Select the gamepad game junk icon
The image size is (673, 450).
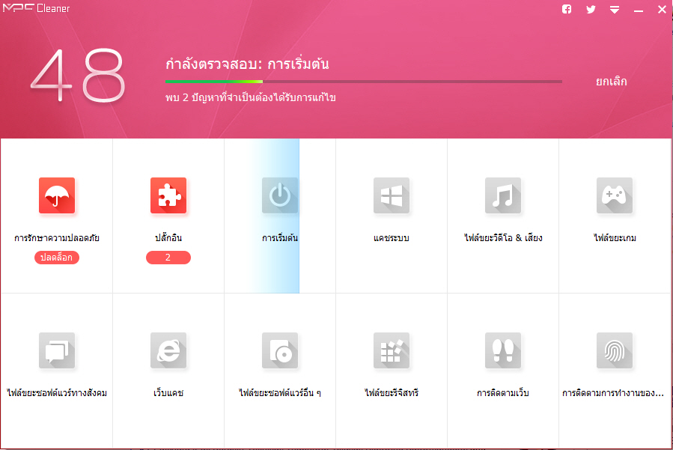(615, 196)
